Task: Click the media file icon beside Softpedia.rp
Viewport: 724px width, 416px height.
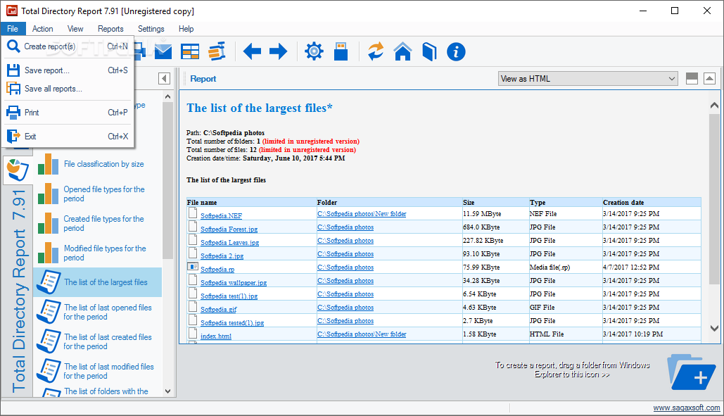Action: click(x=193, y=267)
